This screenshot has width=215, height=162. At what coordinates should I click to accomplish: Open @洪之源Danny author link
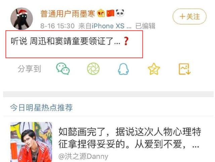(83, 156)
